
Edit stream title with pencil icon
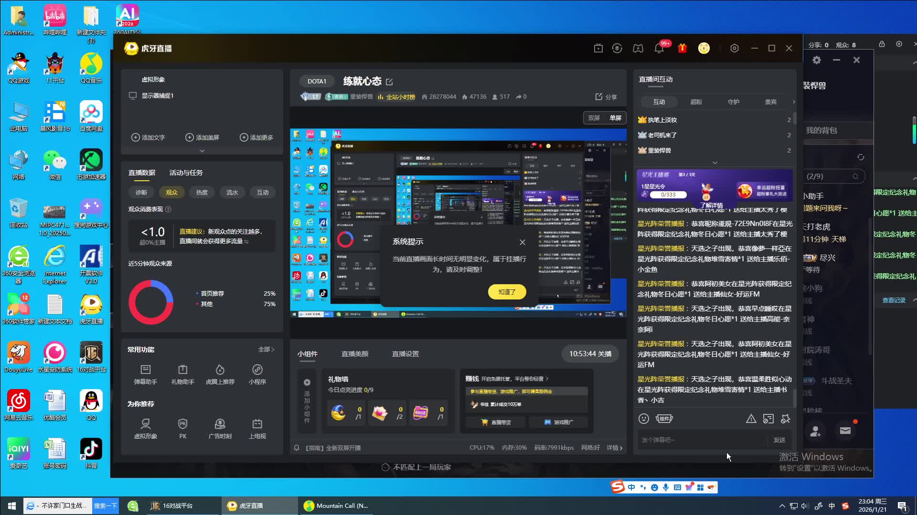[389, 82]
